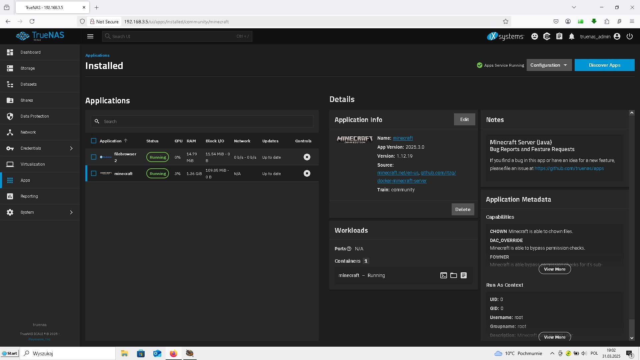View minecraft container logs icon
Screen dimensions: 640x360
[x=463, y=275]
